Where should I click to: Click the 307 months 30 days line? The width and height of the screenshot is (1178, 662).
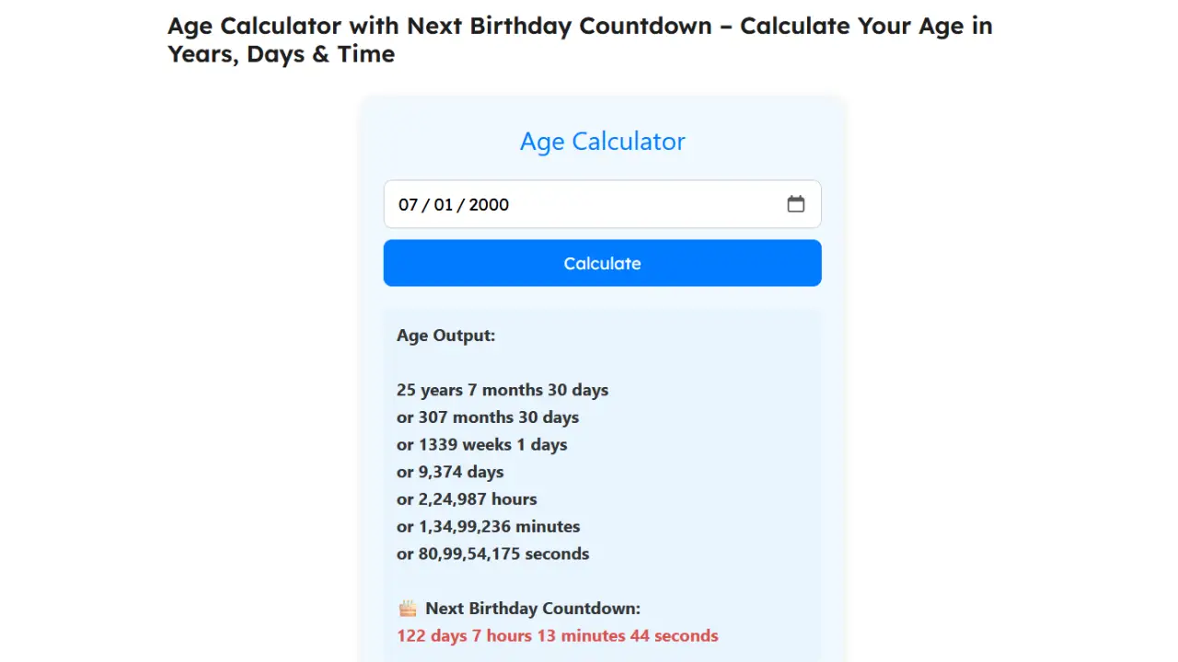coord(488,417)
